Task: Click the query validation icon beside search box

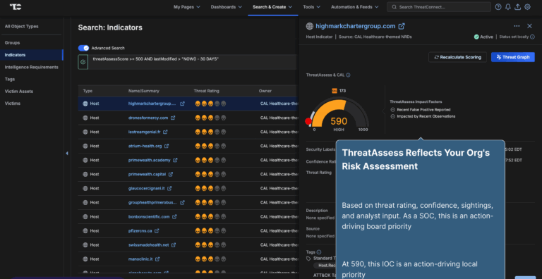Action: [x=83, y=62]
